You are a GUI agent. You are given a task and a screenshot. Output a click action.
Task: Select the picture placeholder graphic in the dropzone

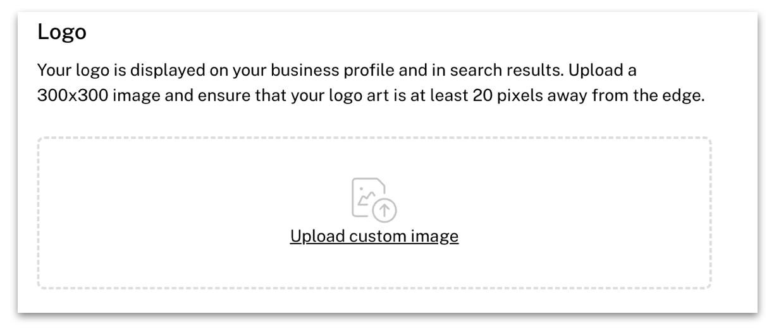(374, 199)
